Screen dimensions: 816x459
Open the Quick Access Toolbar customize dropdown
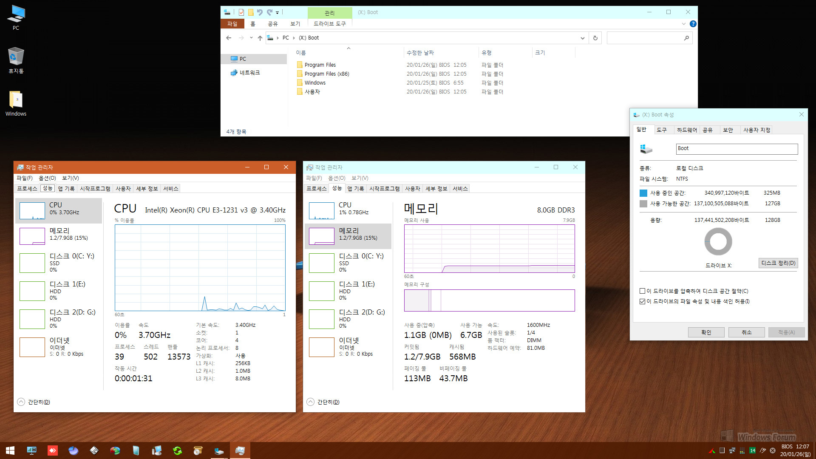point(277,13)
